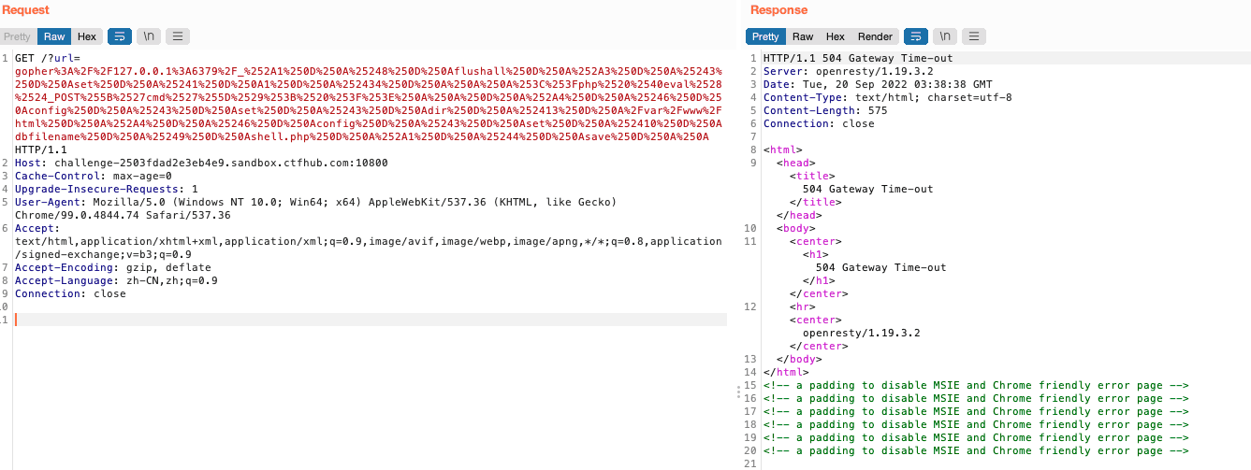Screen dimensions: 1251x470
Task: Click the <hr> tag in response
Action: (x=803, y=306)
